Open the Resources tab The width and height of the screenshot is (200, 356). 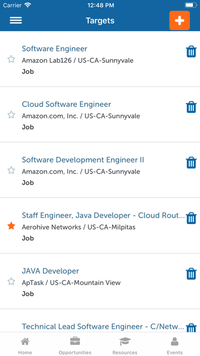(x=125, y=346)
